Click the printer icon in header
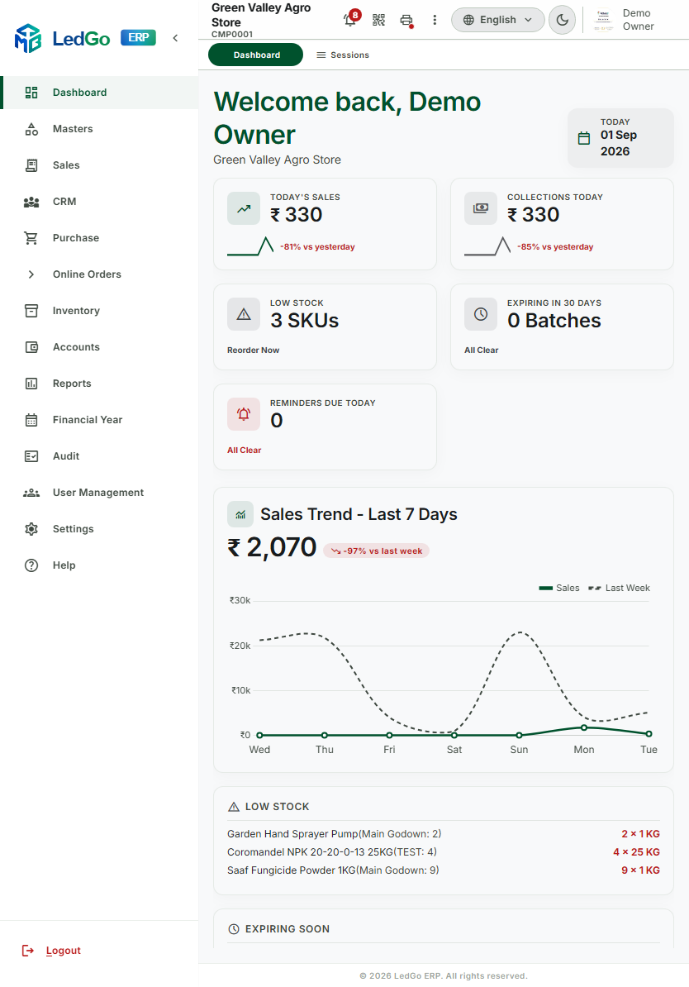The width and height of the screenshot is (689, 987). point(406,20)
